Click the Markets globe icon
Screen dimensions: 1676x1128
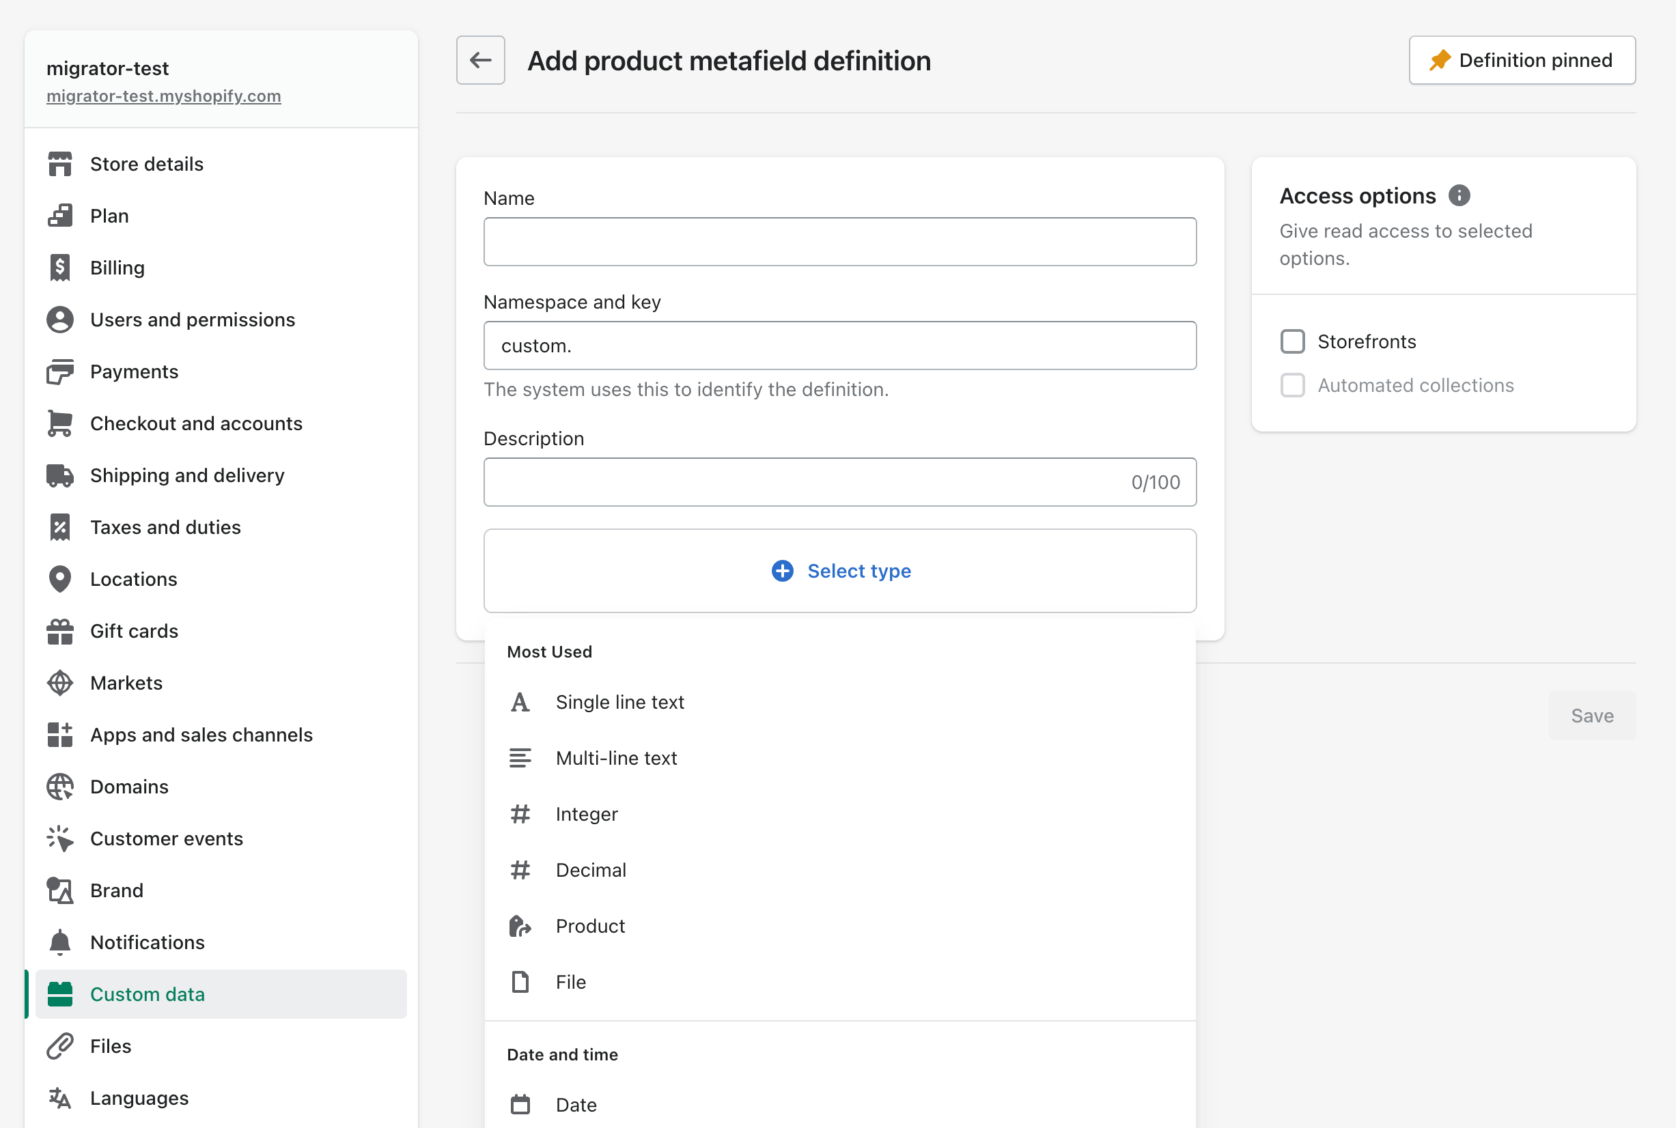[61, 683]
